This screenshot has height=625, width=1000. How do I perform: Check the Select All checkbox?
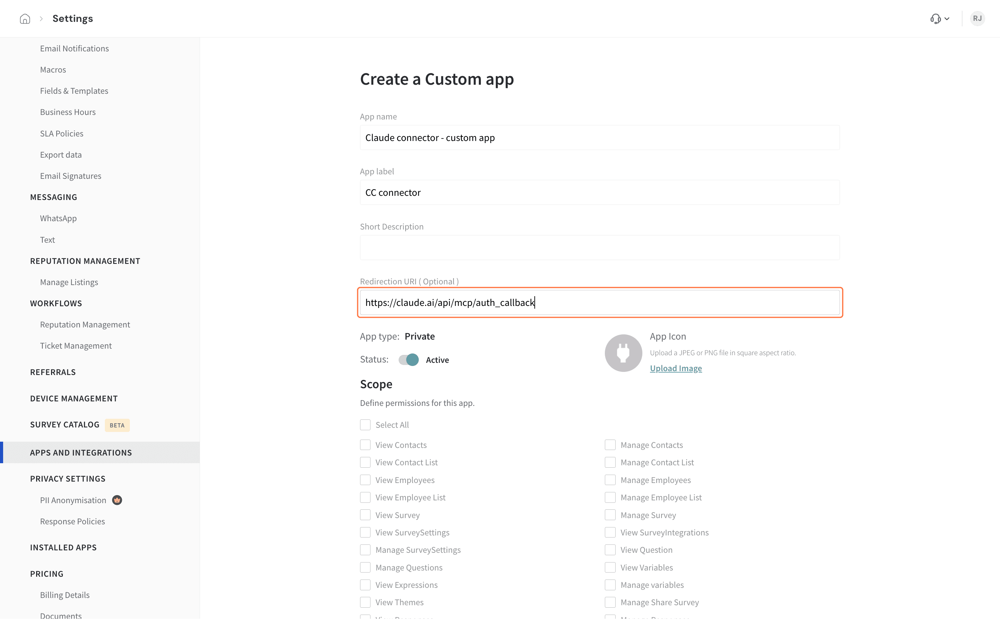tap(365, 425)
